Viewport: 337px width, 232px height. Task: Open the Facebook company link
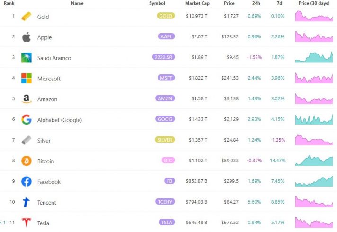49,182
